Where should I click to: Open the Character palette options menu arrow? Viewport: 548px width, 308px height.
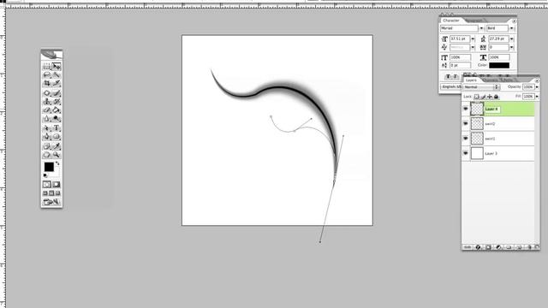pyautogui.click(x=514, y=21)
